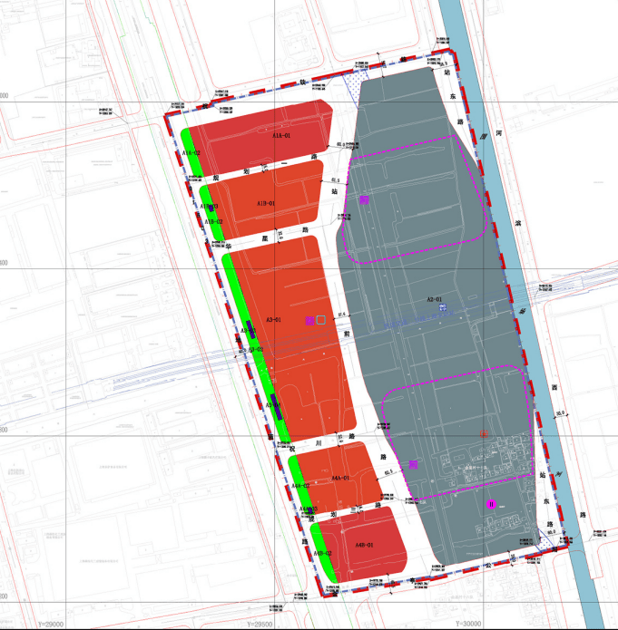Select the red parcel labeled A4B-01
The width and height of the screenshot is (618, 630).
363,542
